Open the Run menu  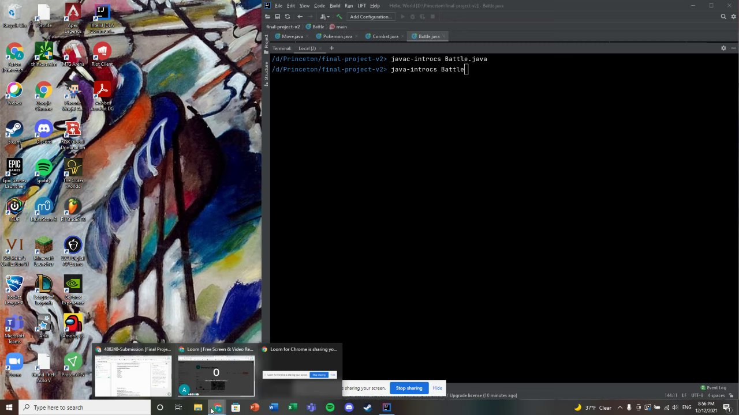(x=349, y=6)
